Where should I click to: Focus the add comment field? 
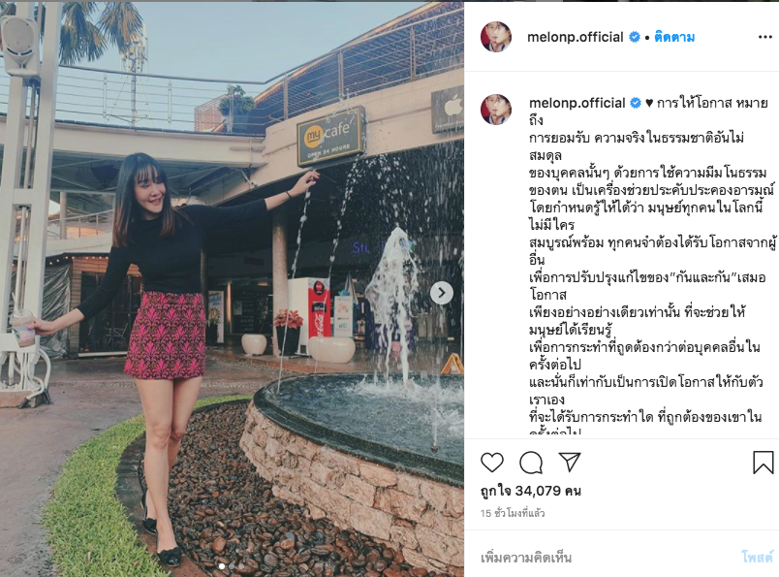pos(607,557)
